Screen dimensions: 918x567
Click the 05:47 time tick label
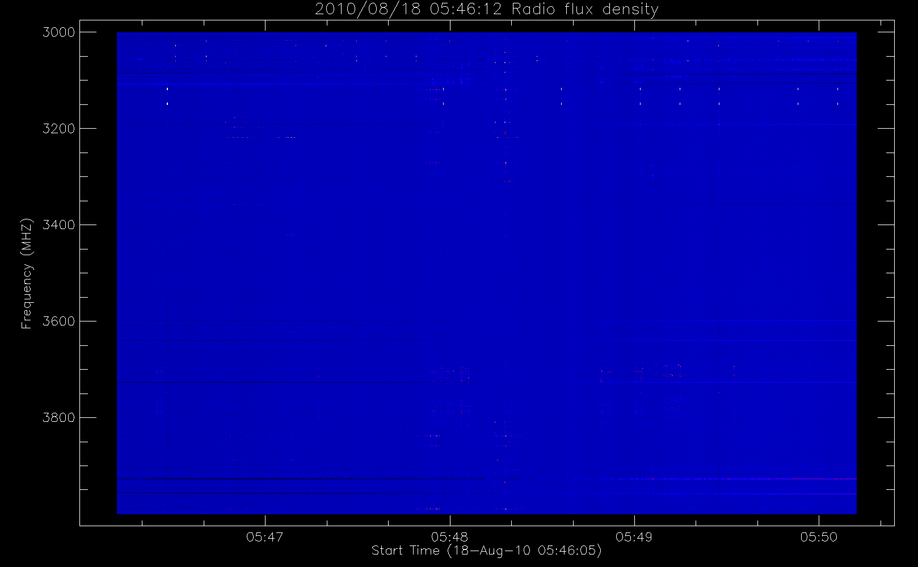point(265,537)
